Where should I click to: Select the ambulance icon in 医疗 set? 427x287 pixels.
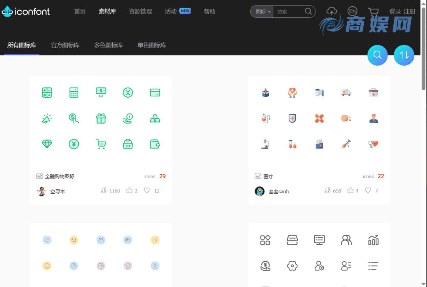pyautogui.click(x=346, y=93)
